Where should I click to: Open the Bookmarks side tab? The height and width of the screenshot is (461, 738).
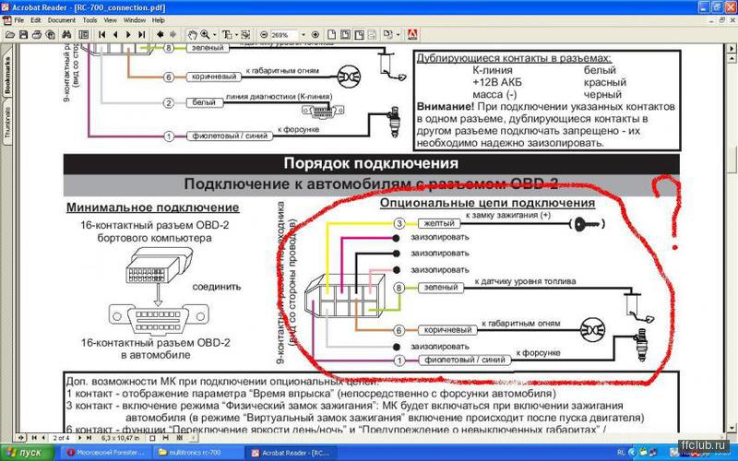7,73
